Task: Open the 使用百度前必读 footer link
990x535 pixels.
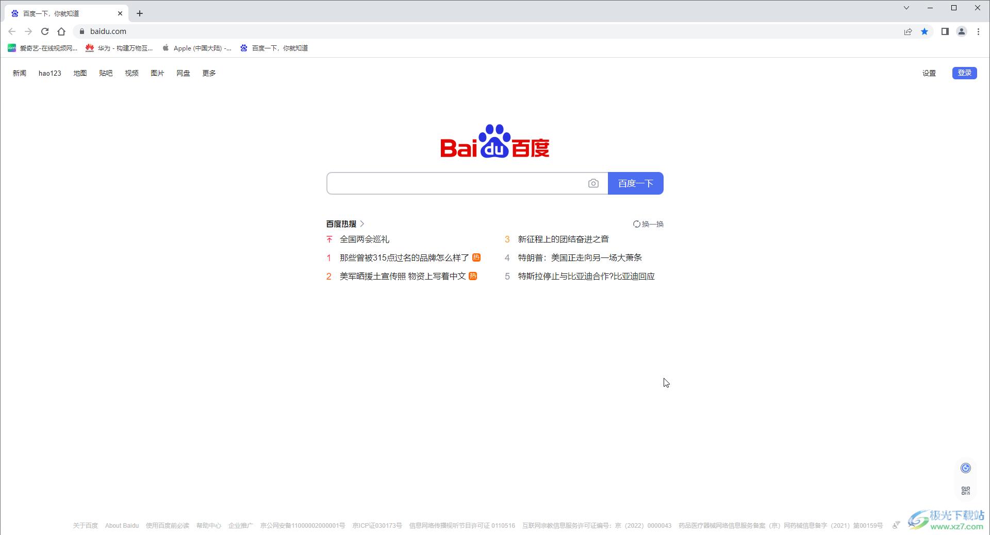Action: 168,526
